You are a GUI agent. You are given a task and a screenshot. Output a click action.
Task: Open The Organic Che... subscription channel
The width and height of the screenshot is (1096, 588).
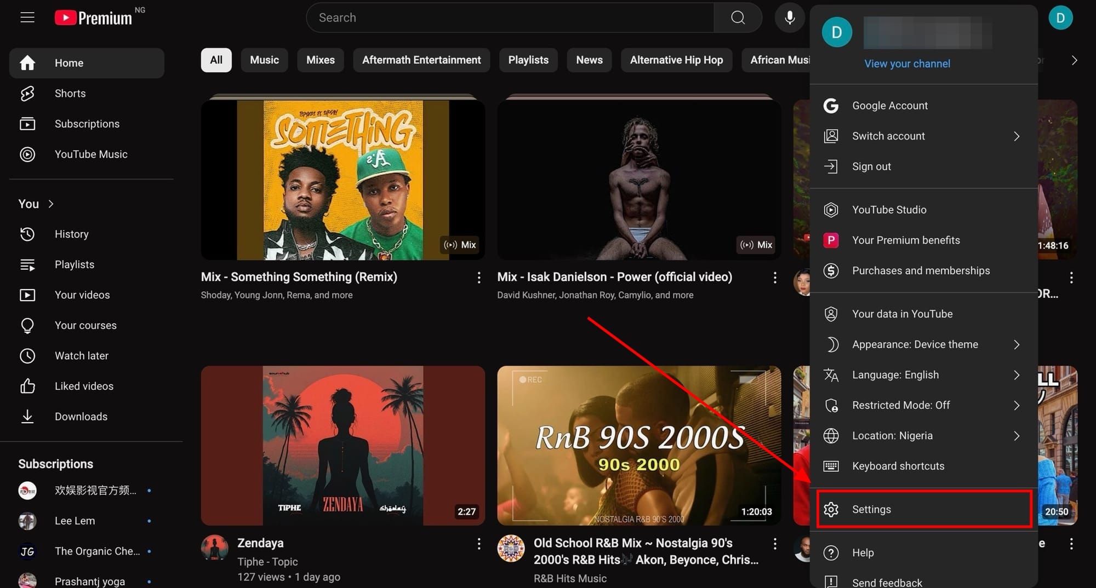click(x=87, y=551)
